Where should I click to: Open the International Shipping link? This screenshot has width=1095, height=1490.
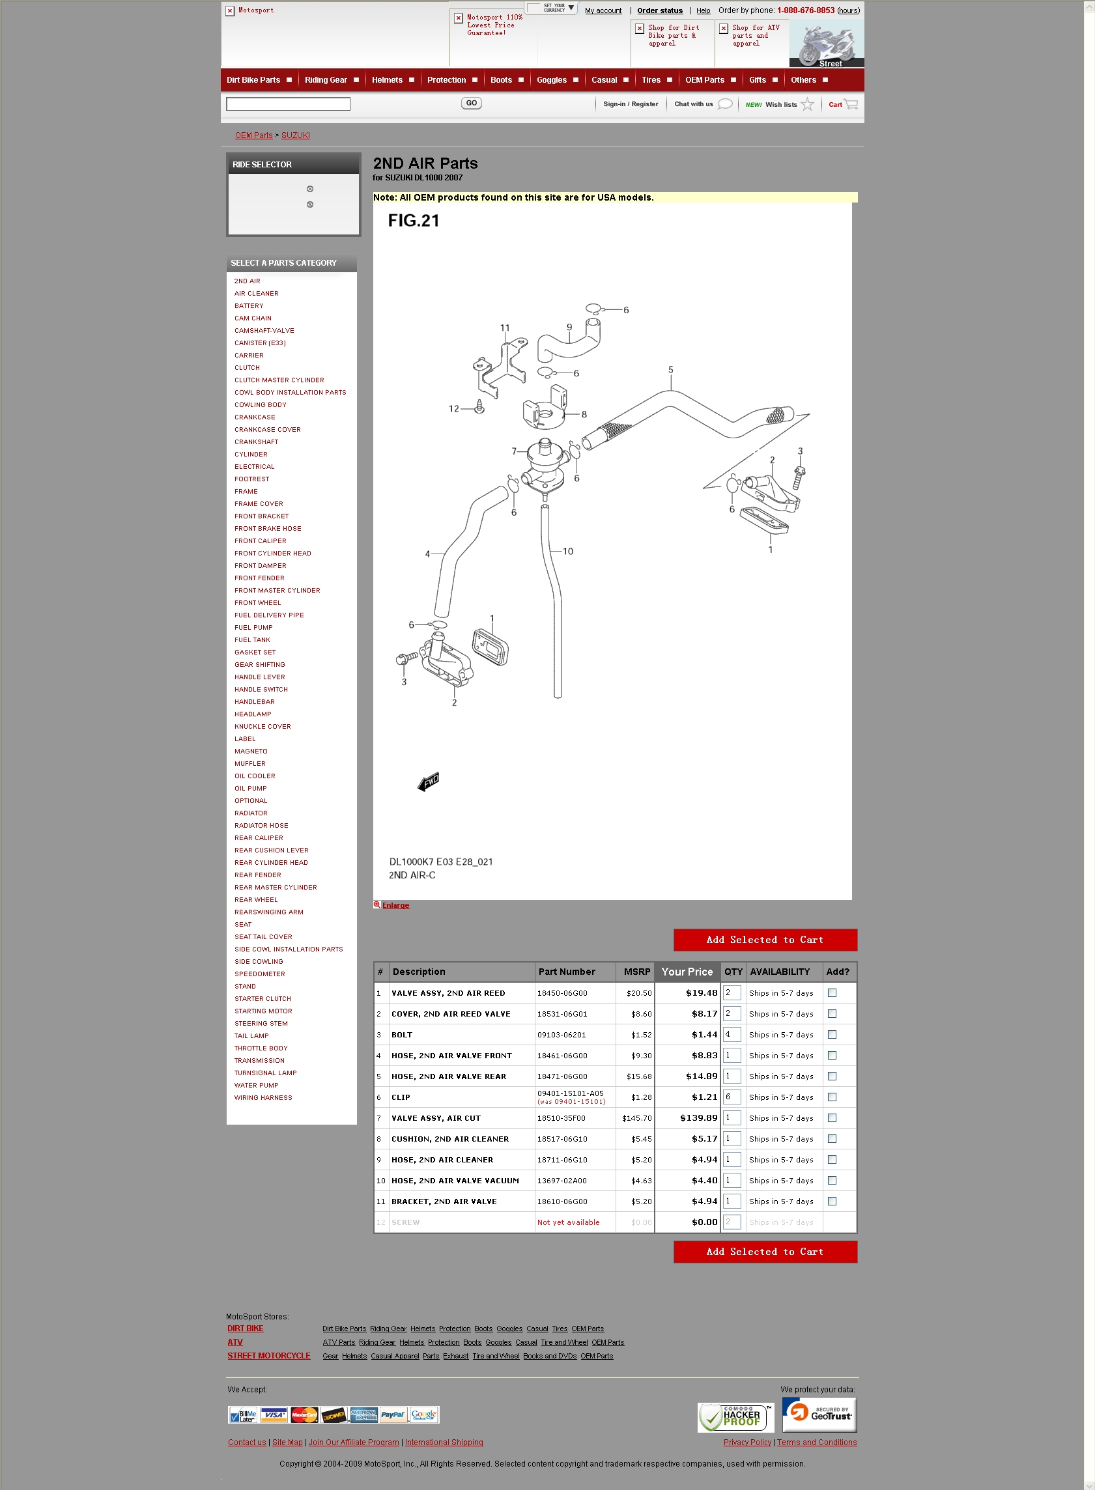coord(444,1442)
